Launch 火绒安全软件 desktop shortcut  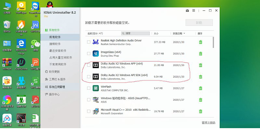[21, 28]
